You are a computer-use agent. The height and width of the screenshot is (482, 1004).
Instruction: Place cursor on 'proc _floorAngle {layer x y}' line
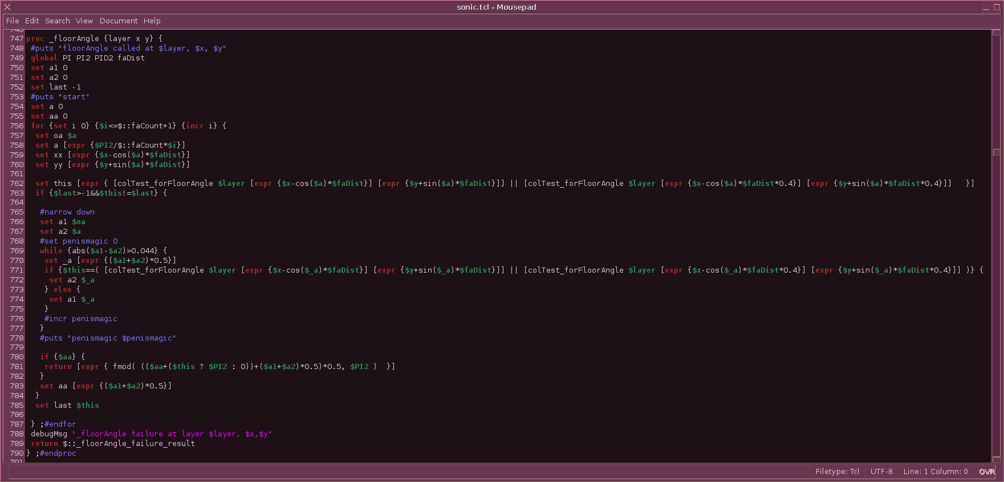coord(94,39)
